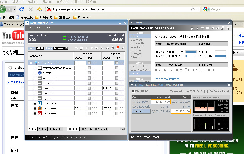
Task: Open the View menu in NetLimiter
Action: [38, 28]
